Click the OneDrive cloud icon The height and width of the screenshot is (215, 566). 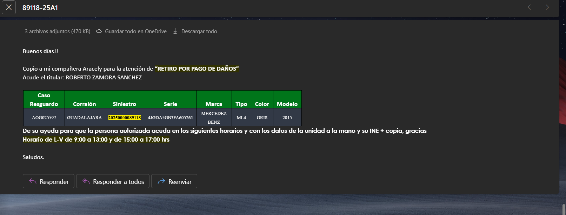(99, 31)
